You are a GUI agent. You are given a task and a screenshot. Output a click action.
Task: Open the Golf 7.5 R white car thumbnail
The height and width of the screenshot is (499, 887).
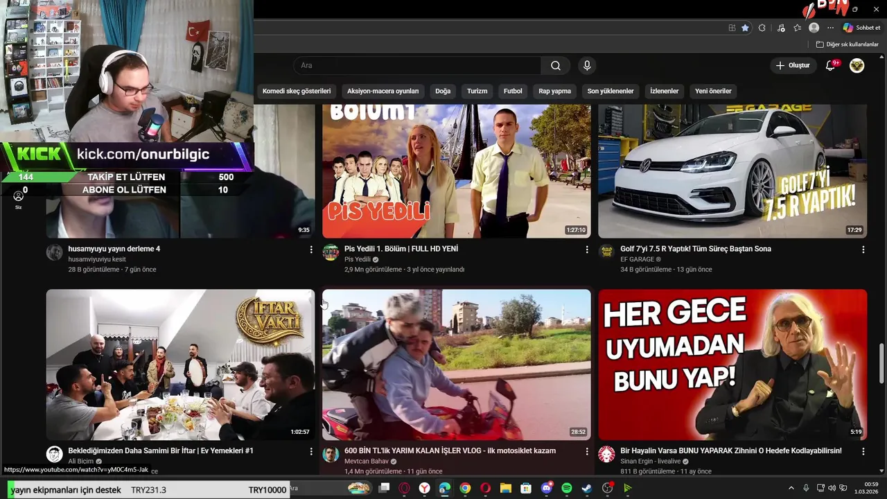pyautogui.click(x=732, y=171)
